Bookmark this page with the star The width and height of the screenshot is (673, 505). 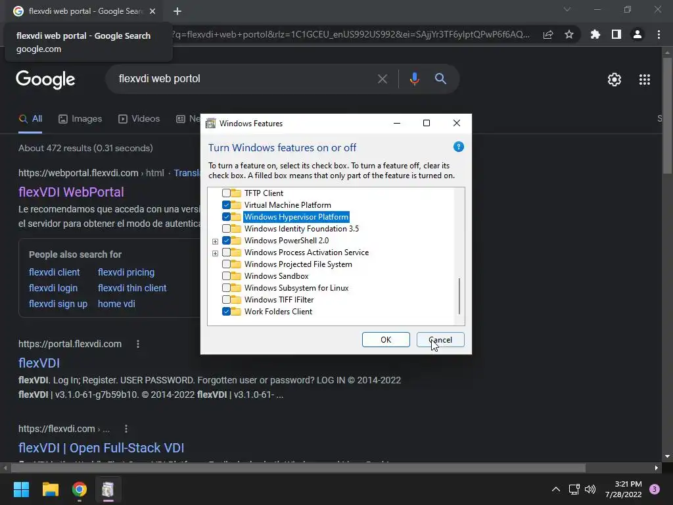(569, 34)
